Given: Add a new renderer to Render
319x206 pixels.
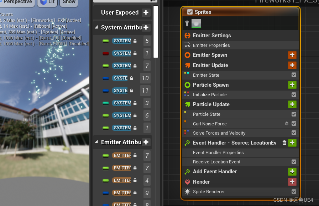Looking at the screenshot, I should 292,182.
